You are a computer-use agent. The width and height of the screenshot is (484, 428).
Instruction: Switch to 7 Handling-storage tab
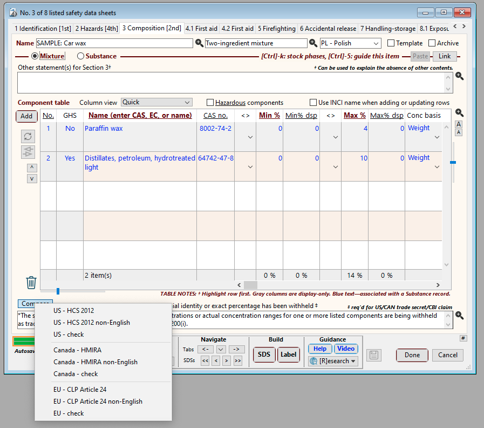(x=388, y=29)
